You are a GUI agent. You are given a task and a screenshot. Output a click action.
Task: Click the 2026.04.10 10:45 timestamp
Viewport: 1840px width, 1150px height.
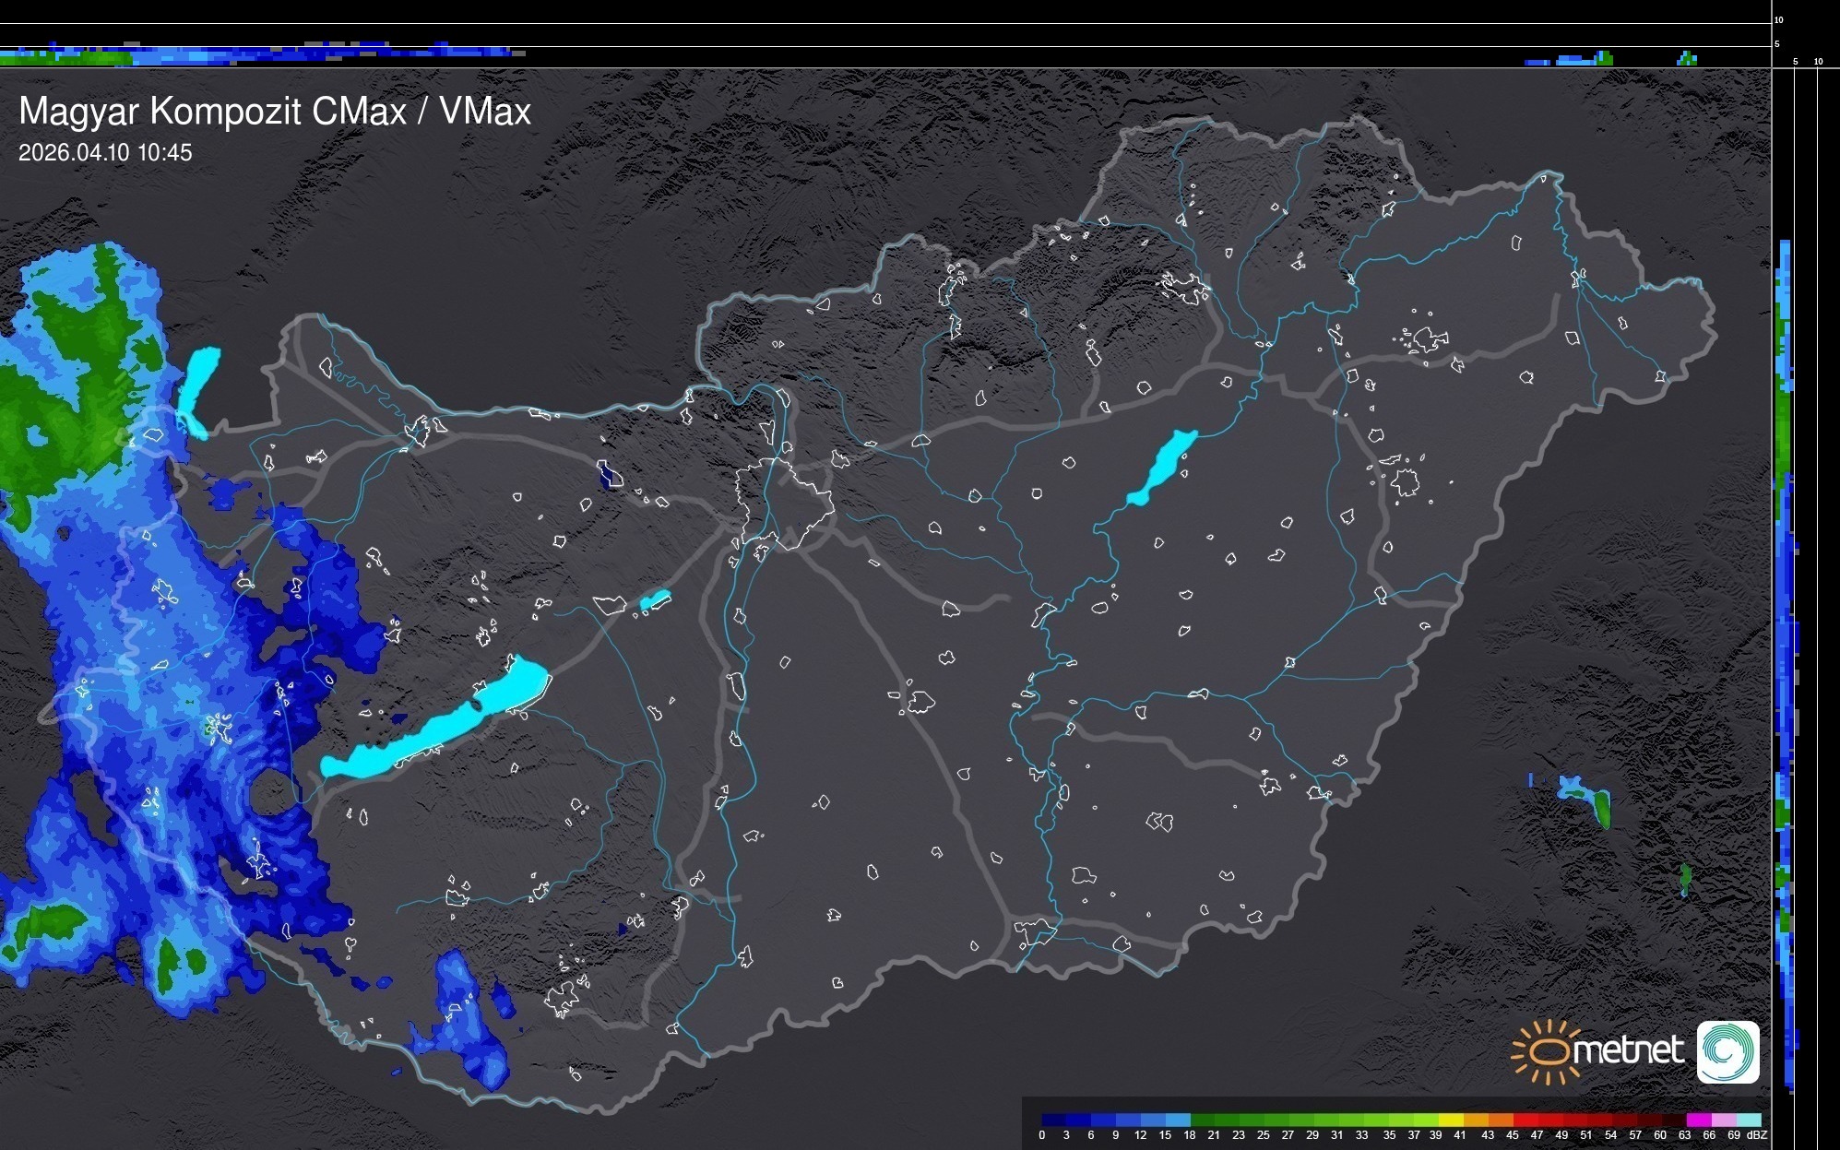pyautogui.click(x=105, y=152)
